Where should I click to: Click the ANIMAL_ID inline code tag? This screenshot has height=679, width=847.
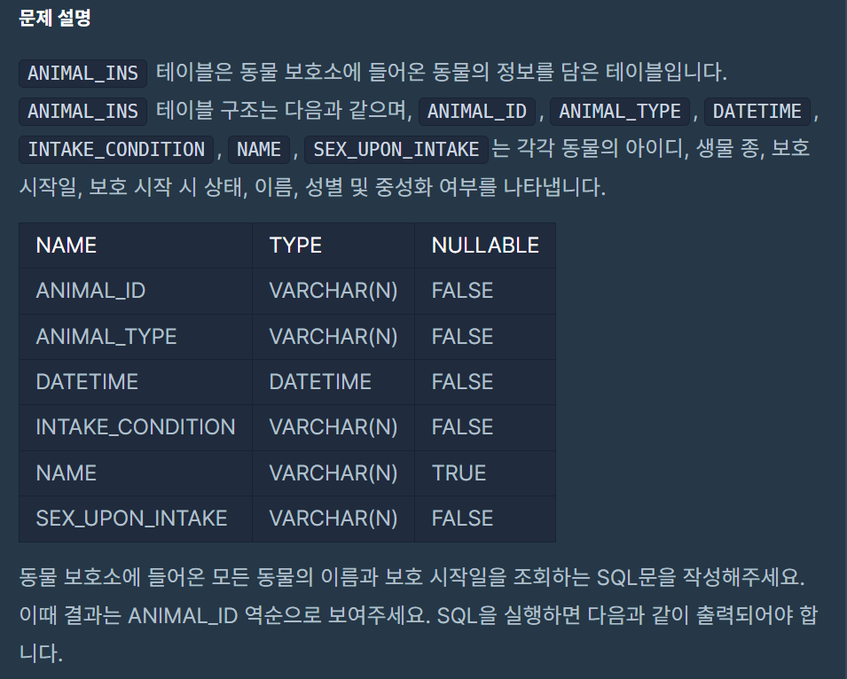[x=476, y=111]
